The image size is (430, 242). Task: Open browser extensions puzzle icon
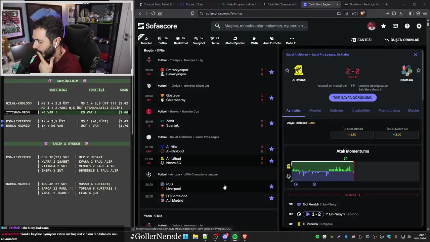point(394,13)
